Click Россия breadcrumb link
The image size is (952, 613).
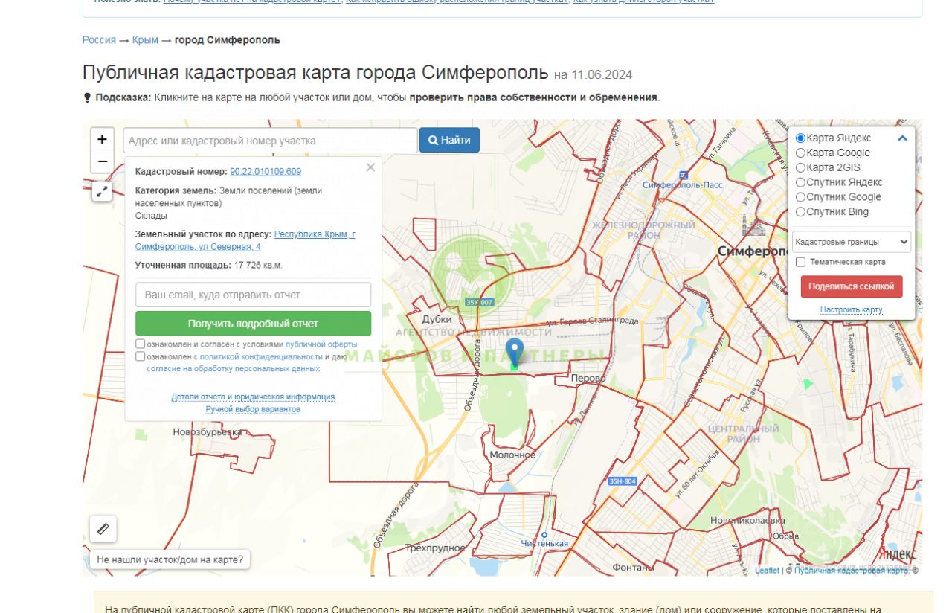tap(99, 40)
